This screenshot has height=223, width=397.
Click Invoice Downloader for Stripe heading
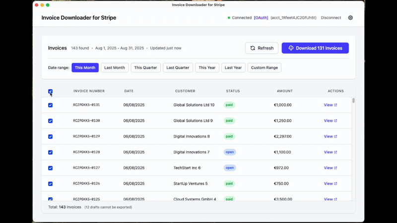pyautogui.click(x=79, y=18)
